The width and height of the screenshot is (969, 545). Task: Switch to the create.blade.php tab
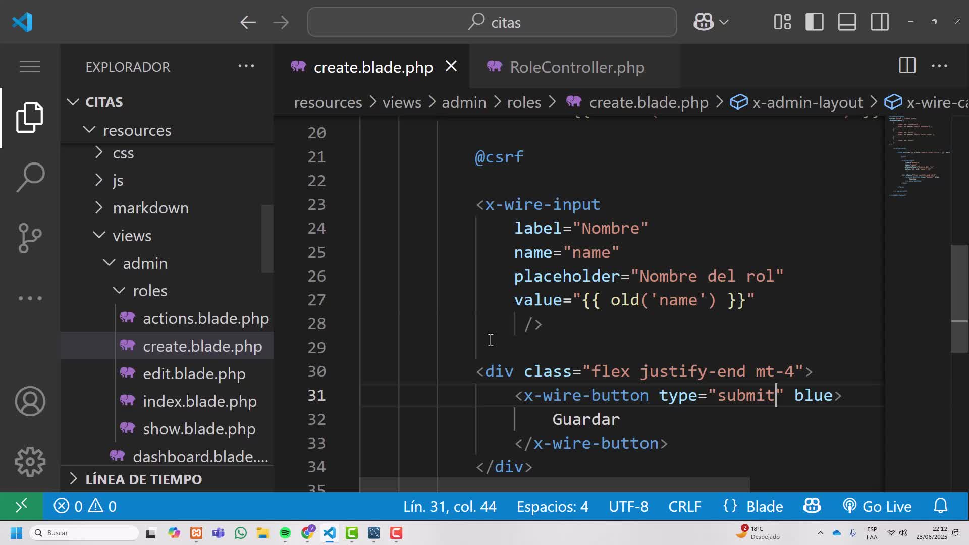(x=372, y=67)
